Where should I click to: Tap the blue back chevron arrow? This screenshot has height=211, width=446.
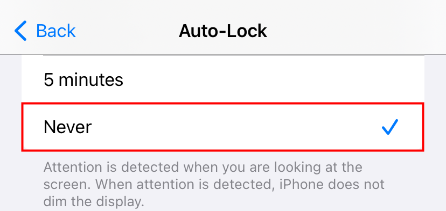point(20,31)
